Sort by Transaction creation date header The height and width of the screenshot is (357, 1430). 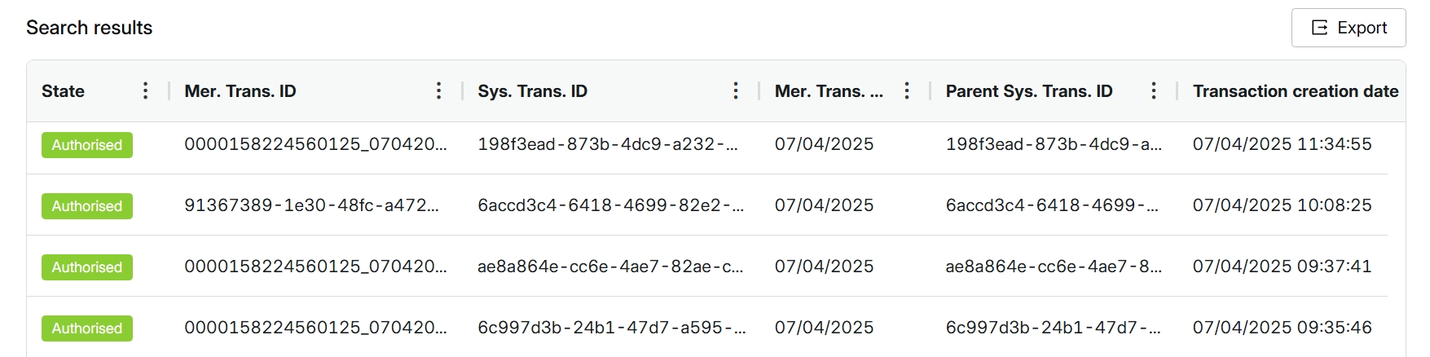coord(1296,91)
